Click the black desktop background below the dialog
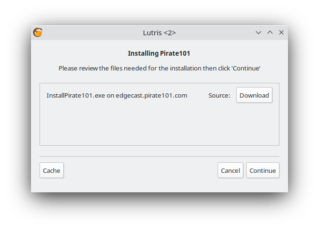This screenshot has height=229, width=319. tap(159, 210)
